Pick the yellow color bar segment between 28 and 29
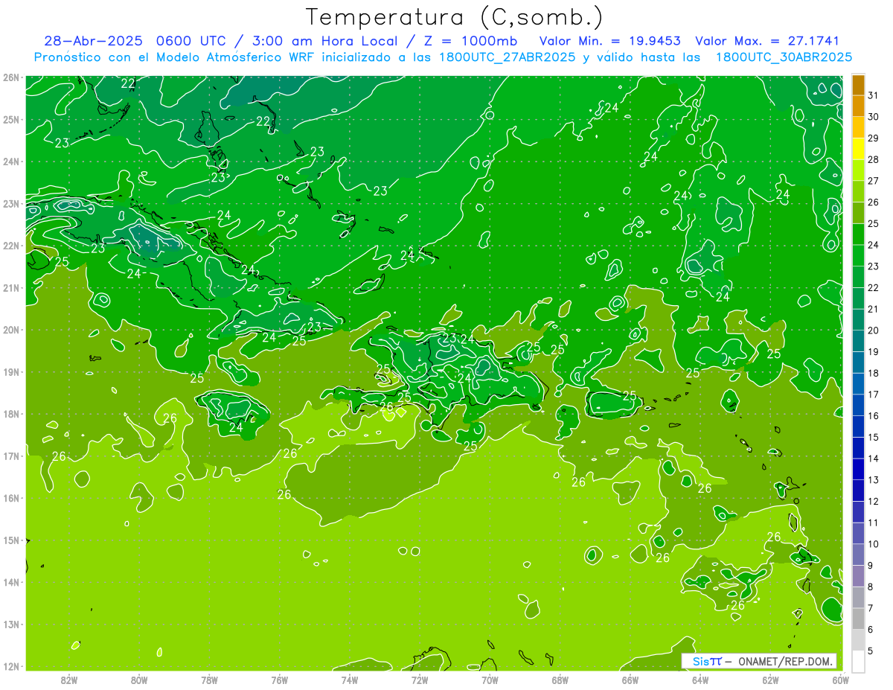 859,149
